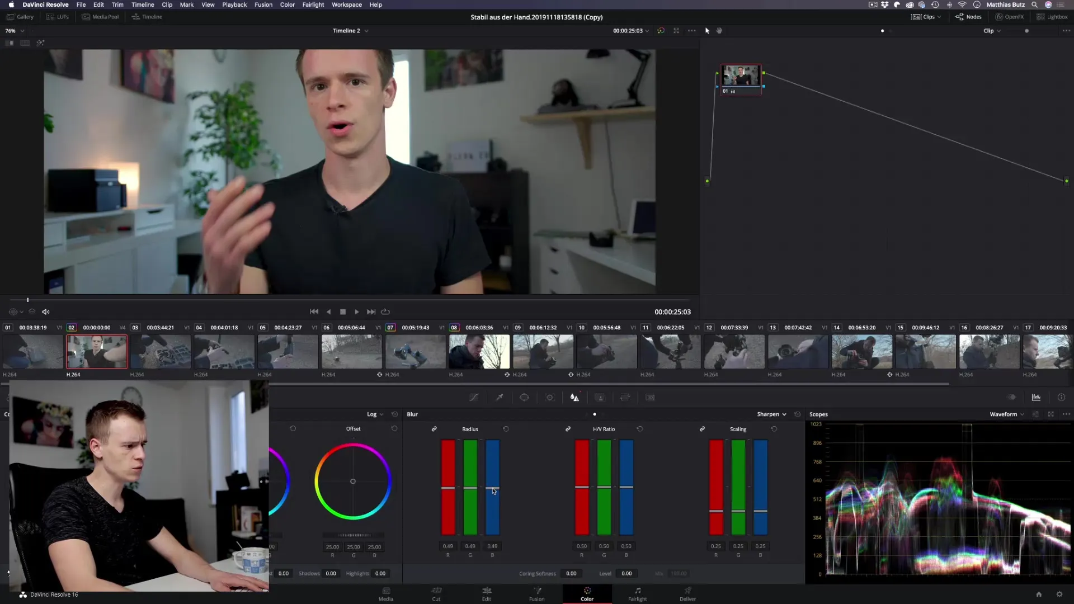This screenshot has width=1074, height=604.
Task: Mute audio with the speaker icon
Action: pos(46,312)
